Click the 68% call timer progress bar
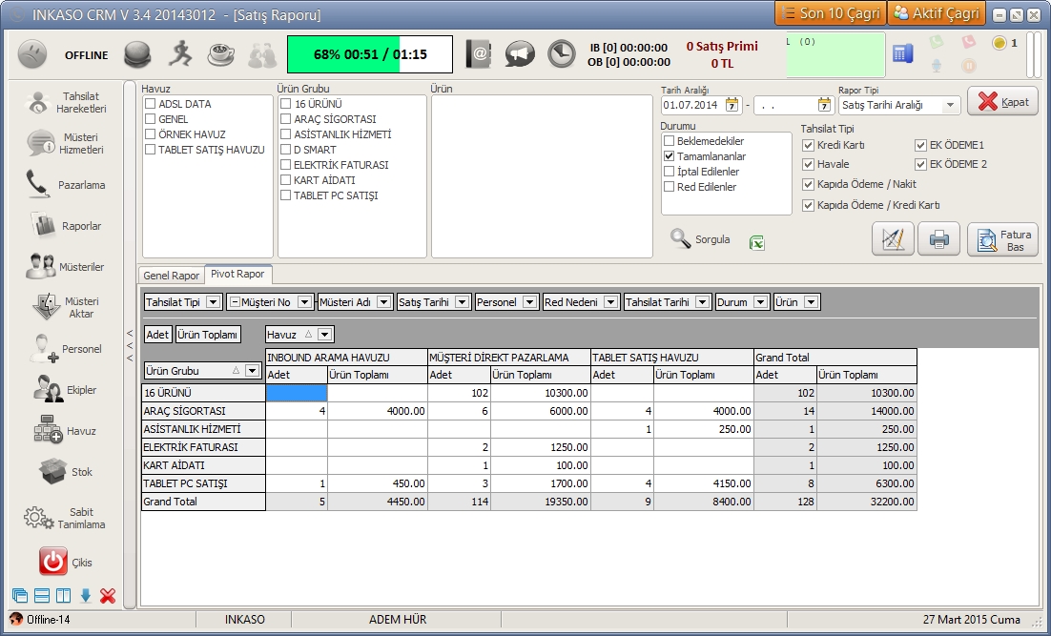1051x636 pixels. click(x=370, y=54)
